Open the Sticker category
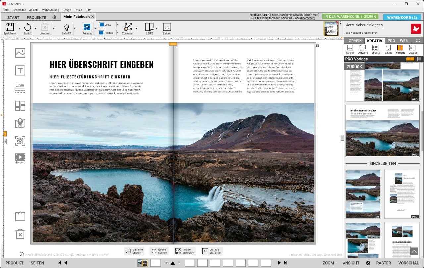The height and width of the screenshot is (268, 424). tap(350, 50)
